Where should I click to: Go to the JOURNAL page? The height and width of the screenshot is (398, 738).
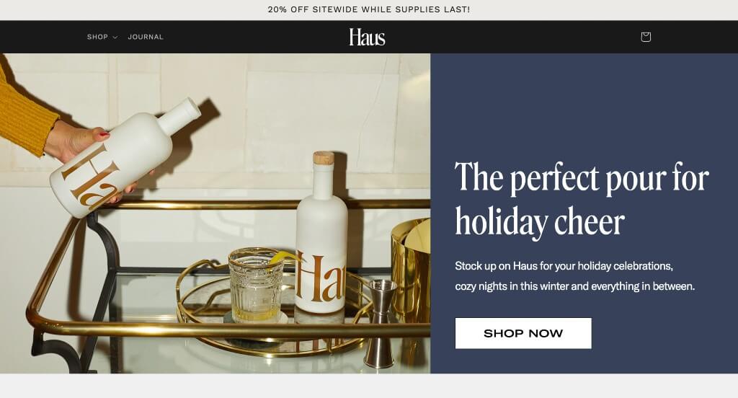tap(146, 37)
